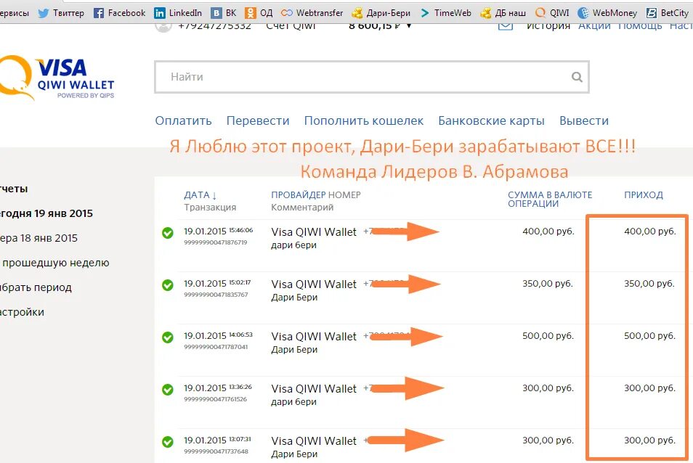
Task: Click transaction number 999999900471876719
Action: (216, 242)
